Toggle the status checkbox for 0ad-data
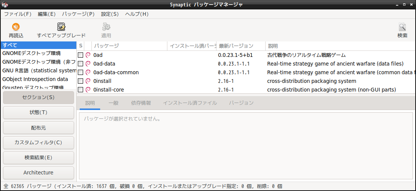Viewport: 416px width, 191px height. 80,64
